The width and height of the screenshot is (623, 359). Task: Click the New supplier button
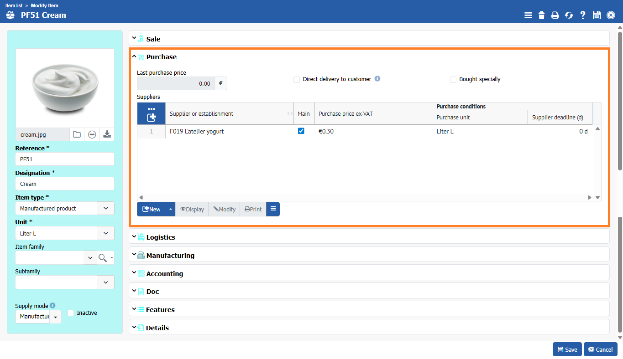[x=152, y=209]
